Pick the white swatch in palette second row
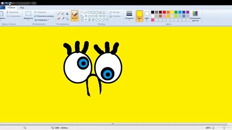The height and width of the screenshot is (130, 232). (x=153, y=16)
